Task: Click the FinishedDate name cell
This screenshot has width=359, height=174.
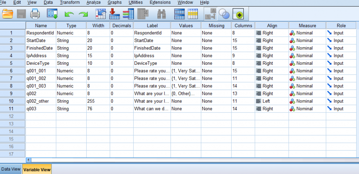Action: click(x=41, y=48)
